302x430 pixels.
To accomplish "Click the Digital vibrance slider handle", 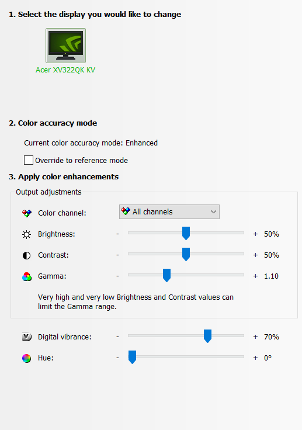I will (207, 336).
